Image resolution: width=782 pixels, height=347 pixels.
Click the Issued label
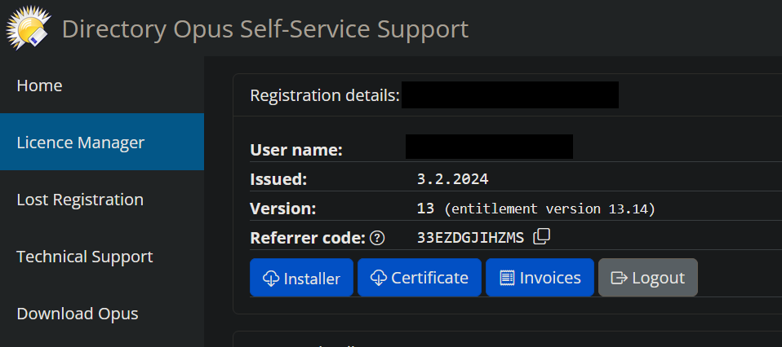tap(278, 179)
